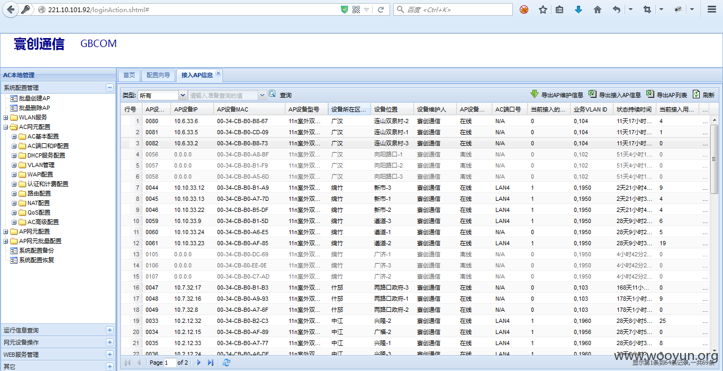Jump to last page in pager
The height and width of the screenshot is (371, 723).
pos(211,363)
